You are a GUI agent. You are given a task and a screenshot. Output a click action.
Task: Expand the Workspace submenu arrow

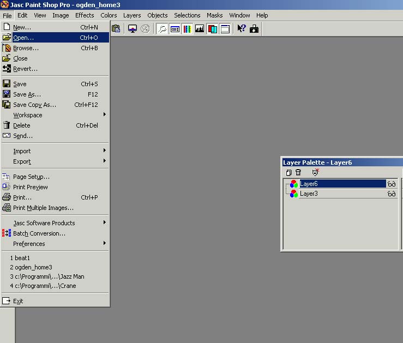coord(104,115)
